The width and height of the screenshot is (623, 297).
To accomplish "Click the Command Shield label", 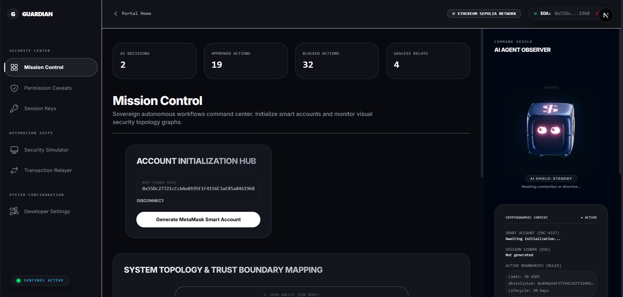I will pos(513,42).
